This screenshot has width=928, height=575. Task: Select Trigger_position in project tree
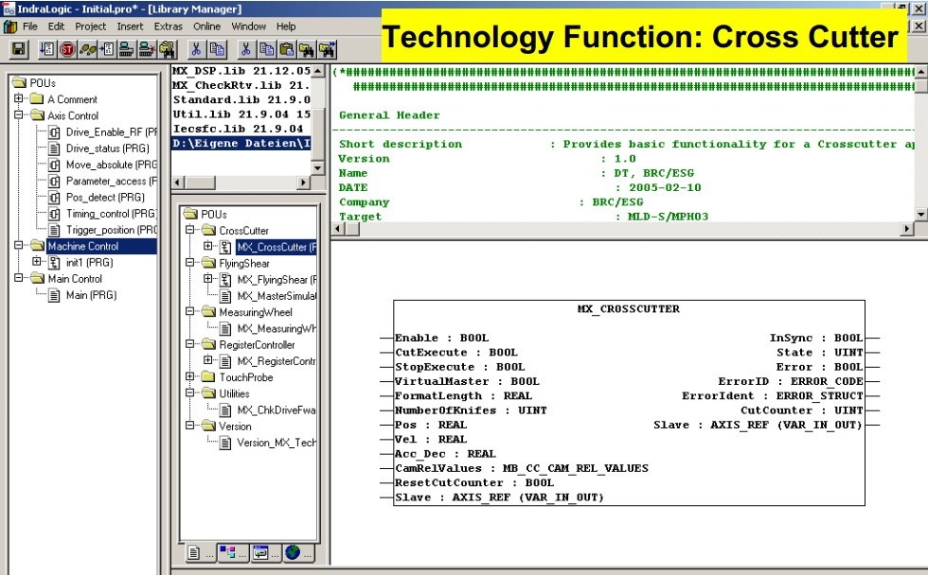click(111, 229)
